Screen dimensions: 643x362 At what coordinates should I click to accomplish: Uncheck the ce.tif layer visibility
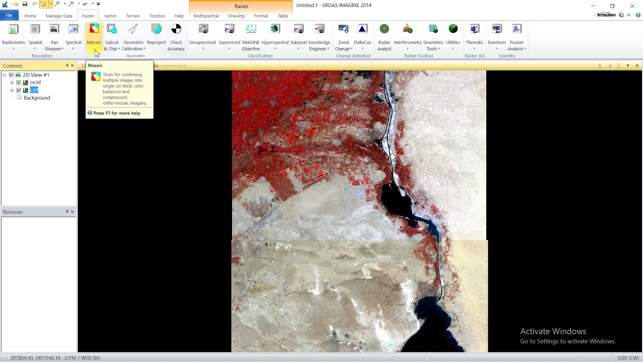click(19, 82)
